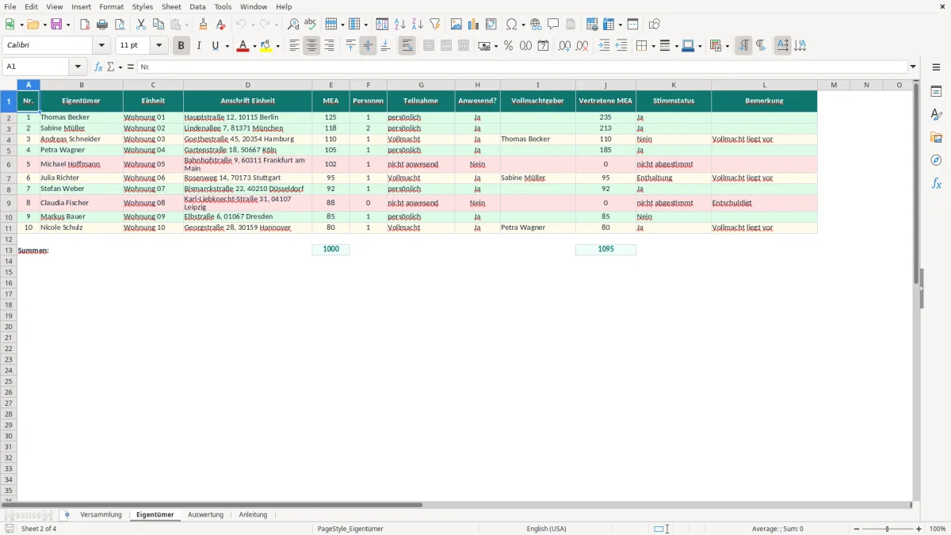
Task: Toggle Center Horizontally alignment
Action: (x=311, y=46)
